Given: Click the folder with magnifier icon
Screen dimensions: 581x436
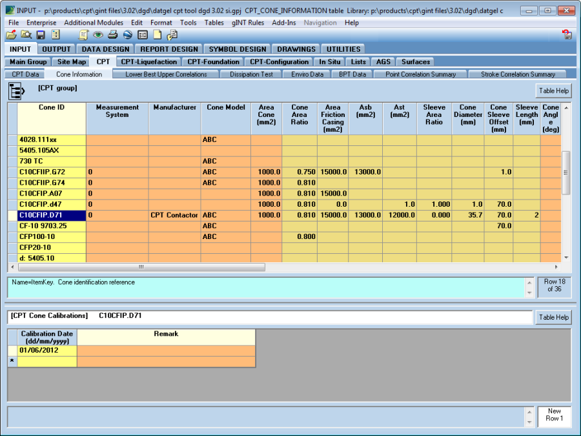Looking at the screenshot, I should [26, 35].
